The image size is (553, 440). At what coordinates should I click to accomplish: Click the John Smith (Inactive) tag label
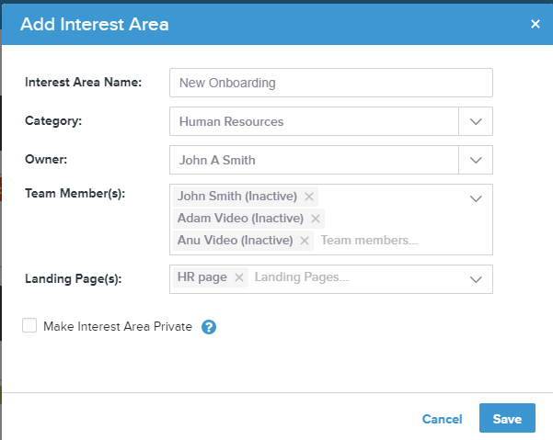click(x=237, y=197)
